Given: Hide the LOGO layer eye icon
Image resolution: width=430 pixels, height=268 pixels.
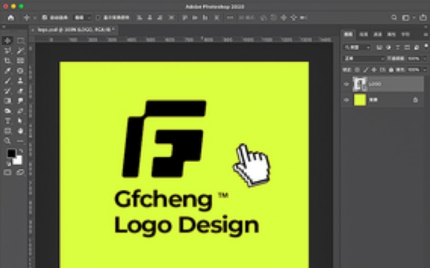Looking at the screenshot, I should click(347, 84).
